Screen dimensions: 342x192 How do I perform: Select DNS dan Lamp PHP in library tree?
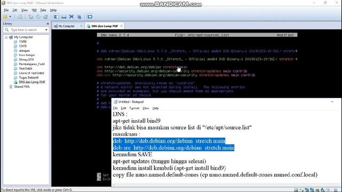pos(32,82)
